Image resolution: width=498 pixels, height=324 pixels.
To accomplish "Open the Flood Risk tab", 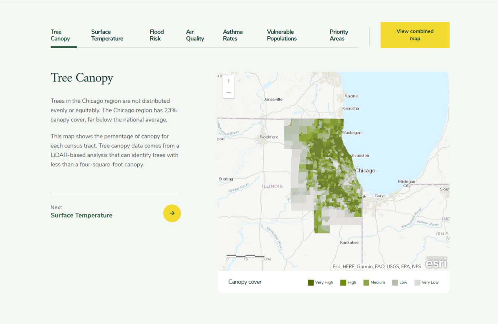I will pyautogui.click(x=156, y=35).
